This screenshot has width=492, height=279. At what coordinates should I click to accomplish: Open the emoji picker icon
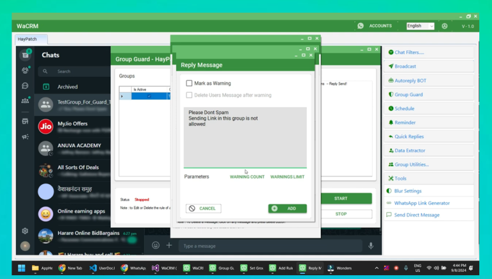(x=156, y=246)
